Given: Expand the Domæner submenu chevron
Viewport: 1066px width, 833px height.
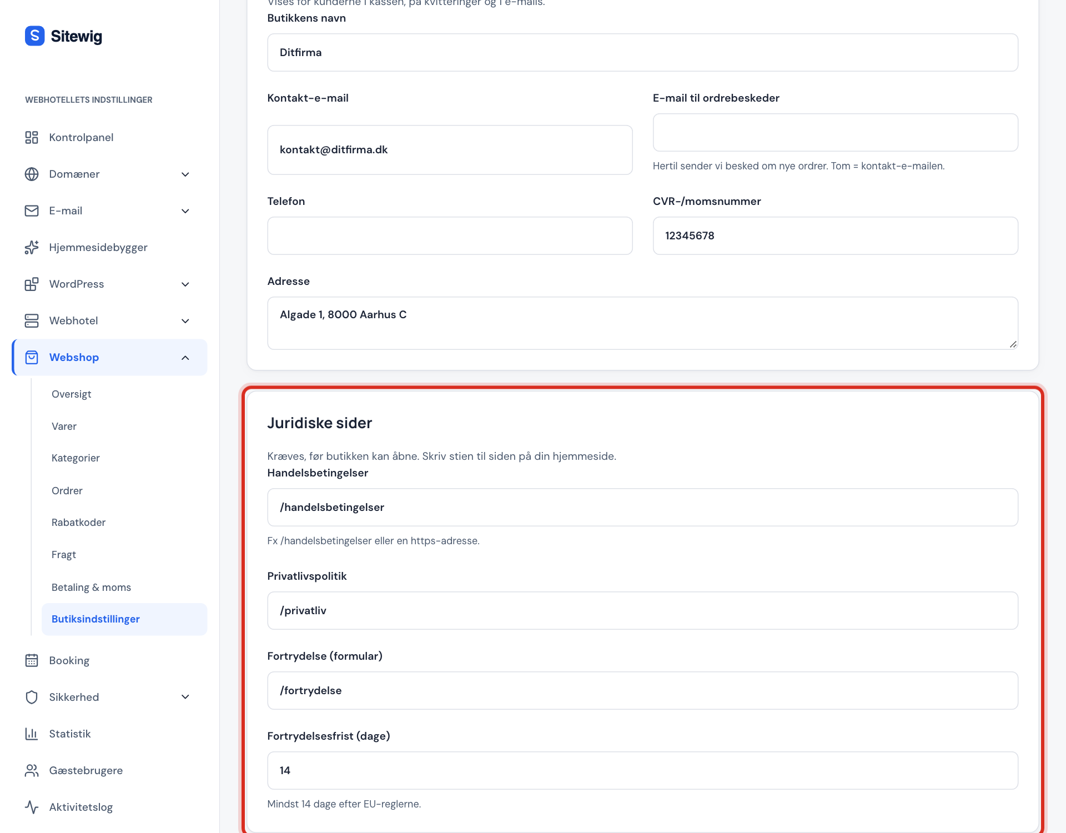Looking at the screenshot, I should click(185, 174).
